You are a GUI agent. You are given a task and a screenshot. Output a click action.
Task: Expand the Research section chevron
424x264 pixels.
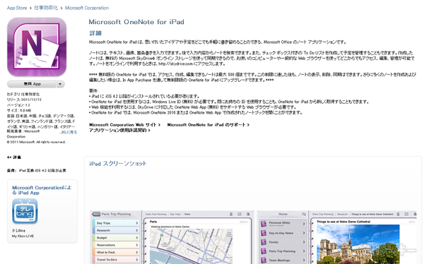[x=137, y=230]
